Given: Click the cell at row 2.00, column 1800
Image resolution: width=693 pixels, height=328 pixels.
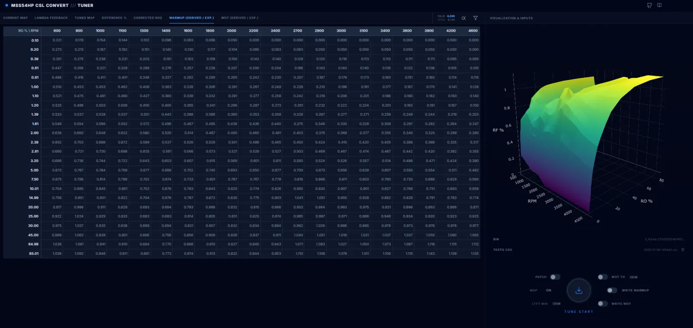Looking at the screenshot, I should pyautogui.click(x=206, y=133).
